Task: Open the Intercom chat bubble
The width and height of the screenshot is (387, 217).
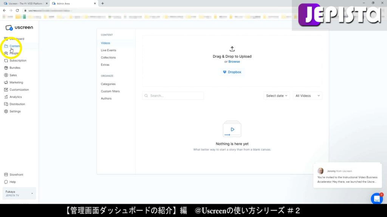Action: click(x=377, y=199)
